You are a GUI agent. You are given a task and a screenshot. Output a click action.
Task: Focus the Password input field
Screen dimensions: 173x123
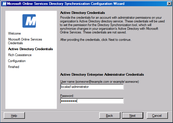(92, 101)
